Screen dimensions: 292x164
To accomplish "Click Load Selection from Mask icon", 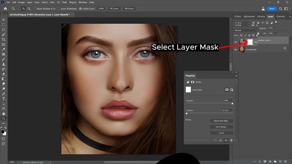I will click(x=215, y=140).
